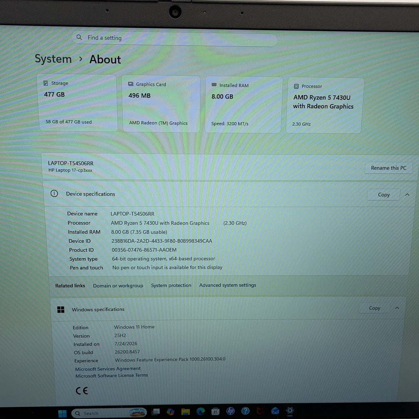This screenshot has width=419, height=419.
Task: Open Microsoft Software License Terms link
Action: [x=112, y=375]
